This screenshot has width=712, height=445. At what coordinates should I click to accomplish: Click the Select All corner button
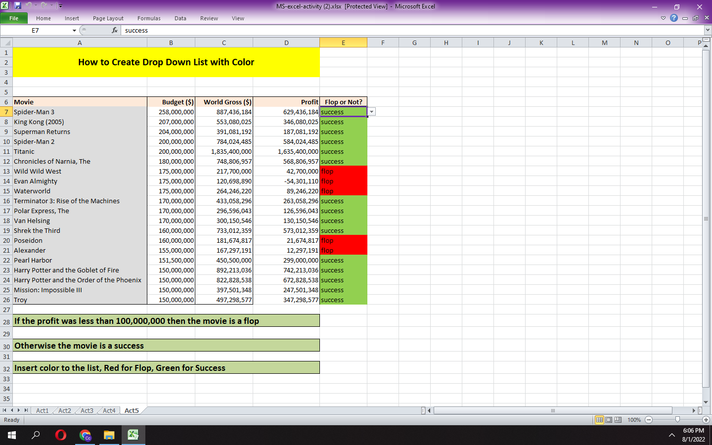(6, 43)
